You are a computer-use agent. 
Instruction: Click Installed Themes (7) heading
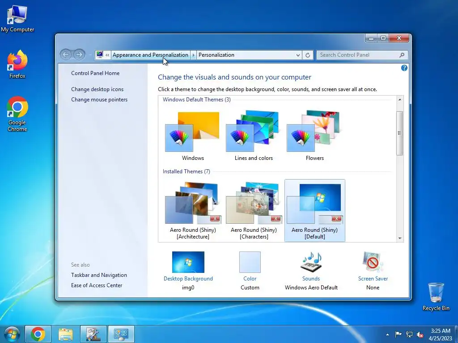(x=187, y=171)
